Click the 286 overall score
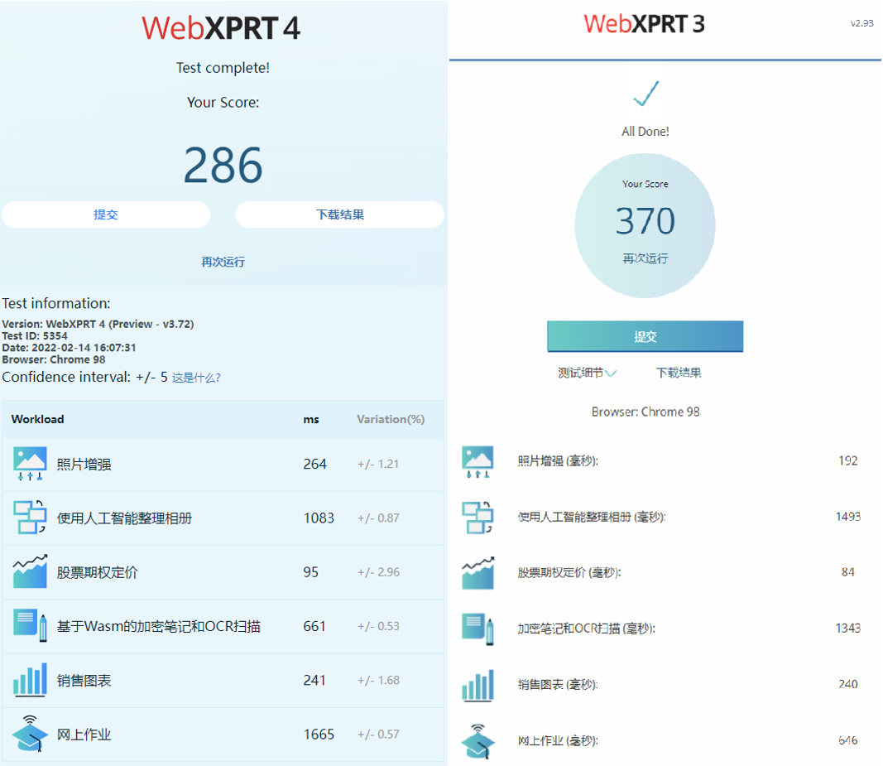 223,165
